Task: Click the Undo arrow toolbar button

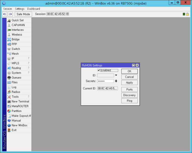Action: pos(5,14)
